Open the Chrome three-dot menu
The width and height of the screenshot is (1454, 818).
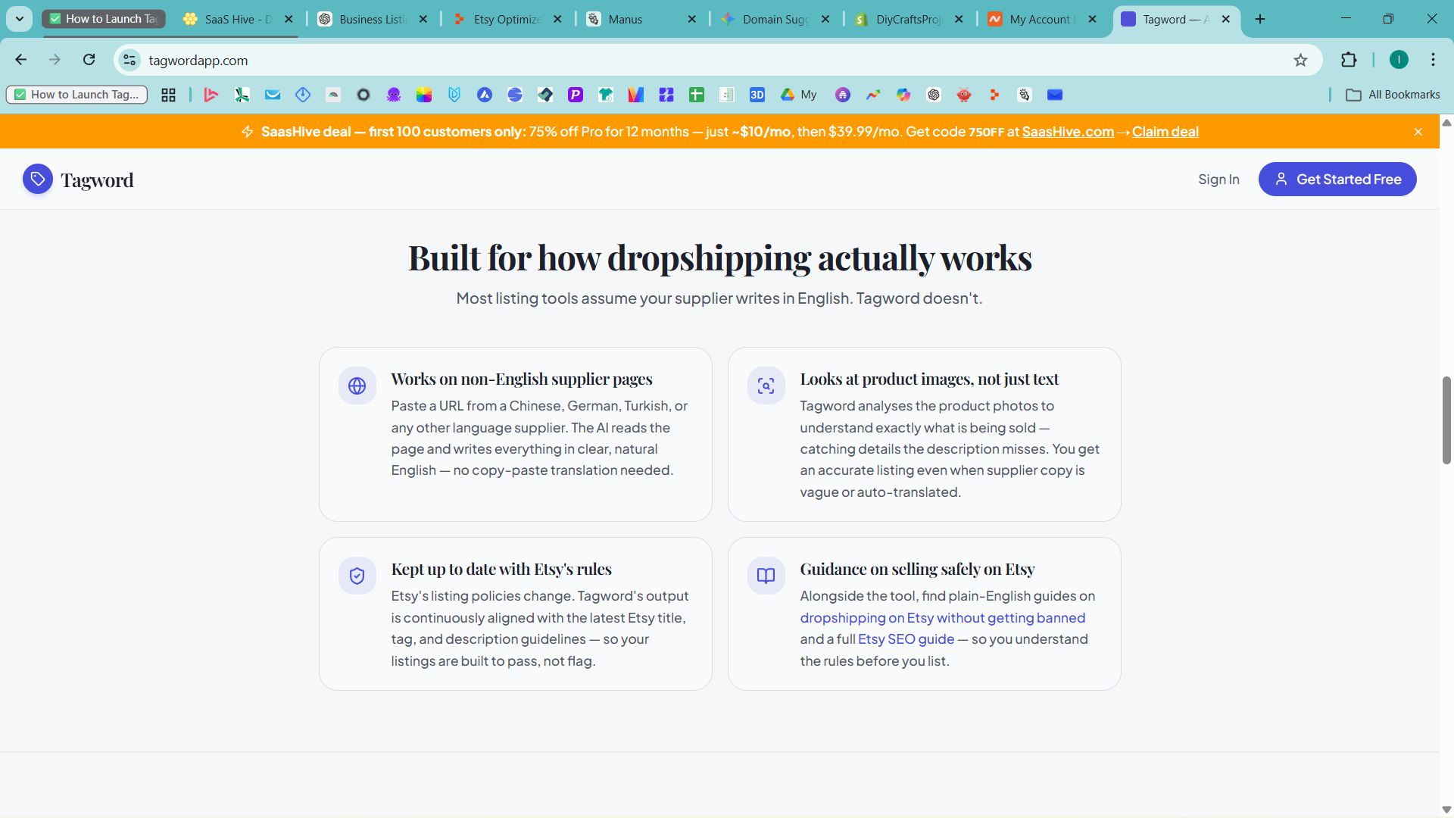[x=1433, y=60]
